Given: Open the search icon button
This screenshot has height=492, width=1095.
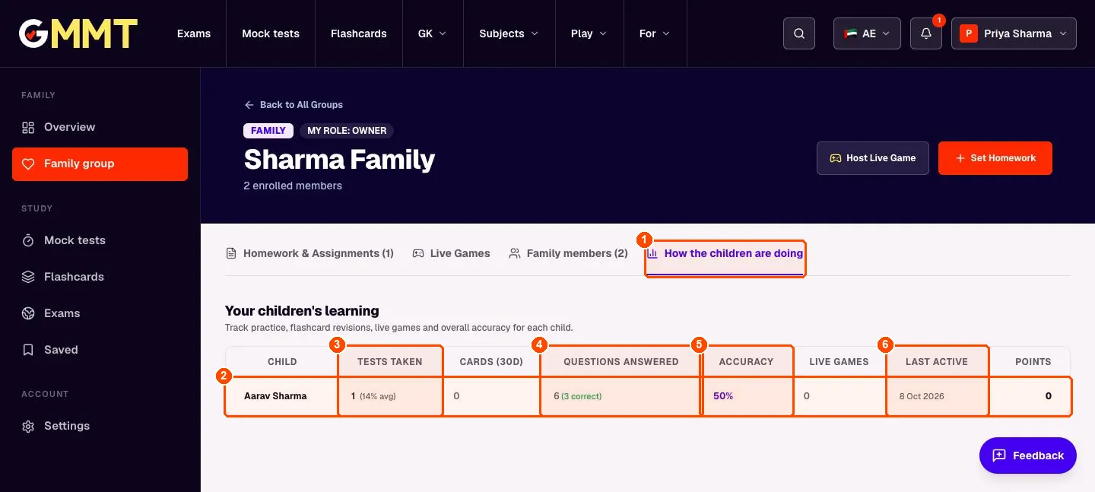Looking at the screenshot, I should click(799, 33).
